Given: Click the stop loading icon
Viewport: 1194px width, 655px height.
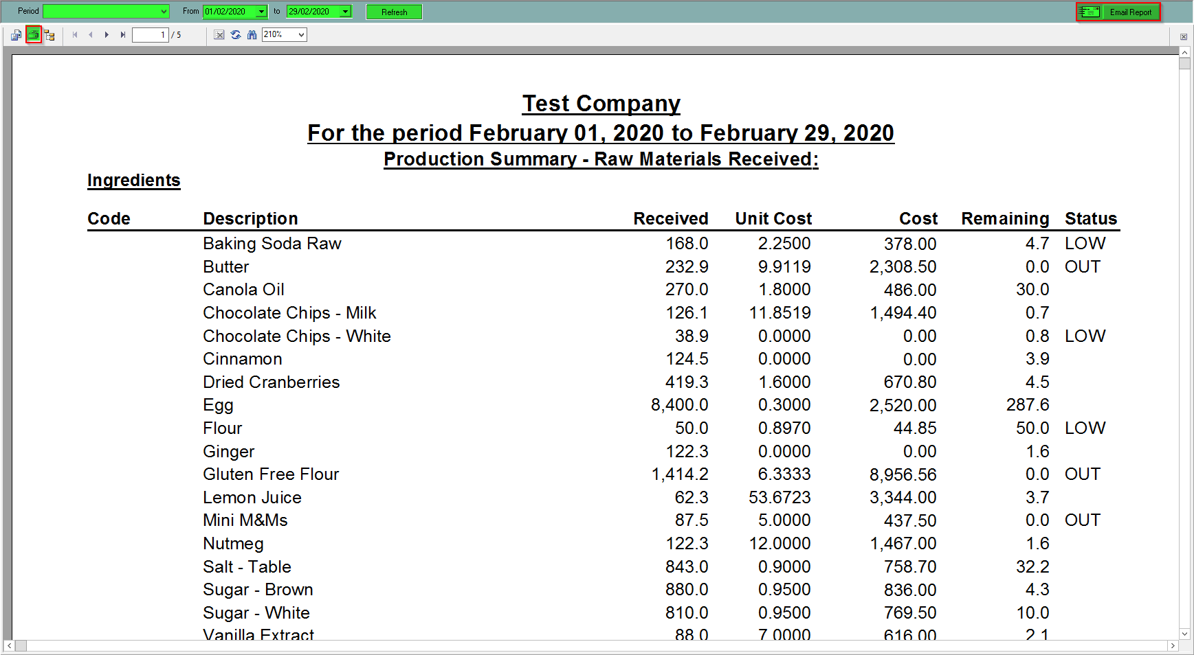Looking at the screenshot, I should click(x=219, y=35).
